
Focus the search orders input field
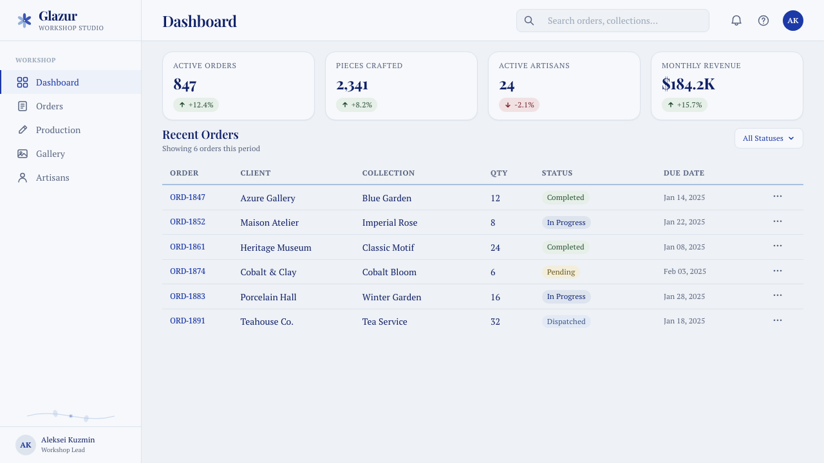pos(613,21)
